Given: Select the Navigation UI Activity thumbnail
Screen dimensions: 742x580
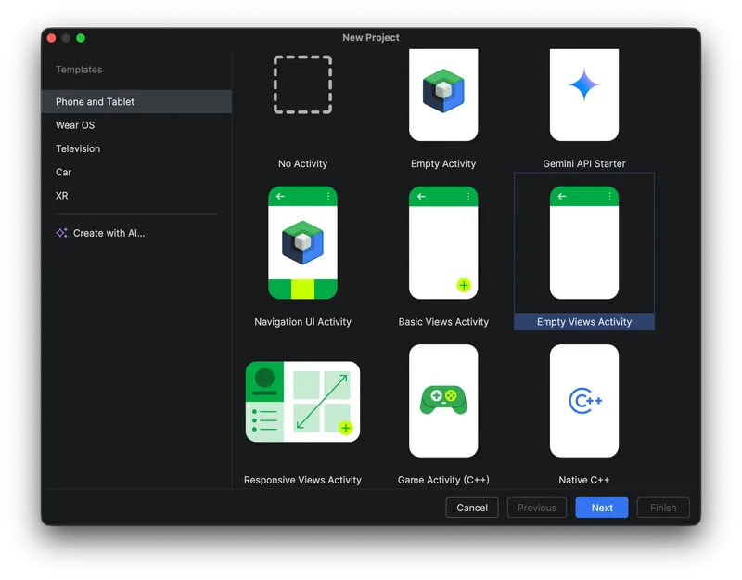Looking at the screenshot, I should click(x=303, y=242).
